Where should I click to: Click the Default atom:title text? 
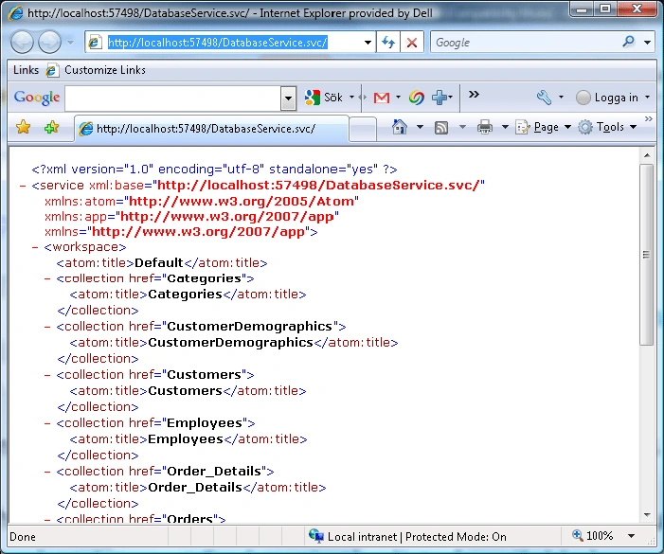tap(159, 263)
